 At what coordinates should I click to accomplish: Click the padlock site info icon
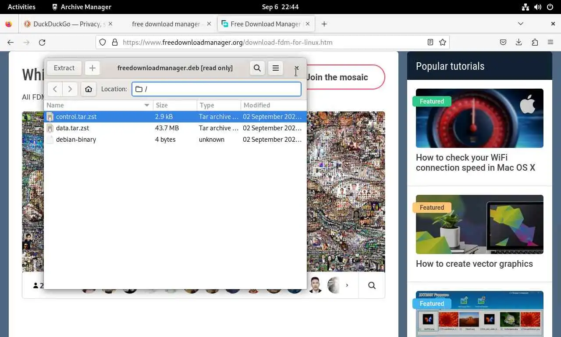pos(115,43)
